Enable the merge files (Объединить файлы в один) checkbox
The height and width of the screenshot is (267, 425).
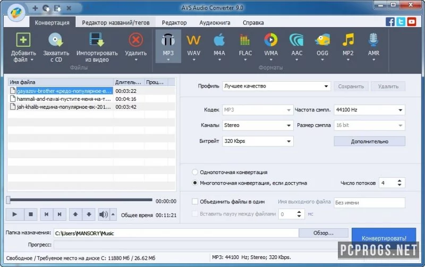pyautogui.click(x=194, y=202)
